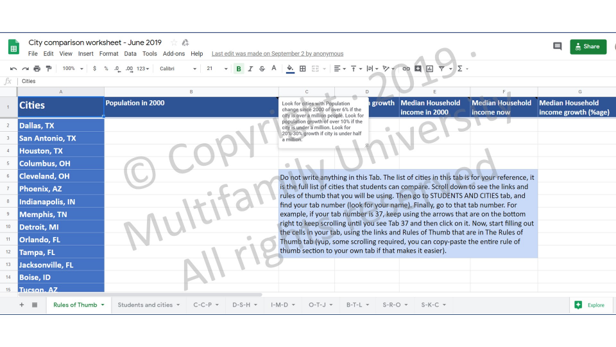The image size is (616, 347).
Task: Open the all sheets list icon
Action: tap(35, 305)
